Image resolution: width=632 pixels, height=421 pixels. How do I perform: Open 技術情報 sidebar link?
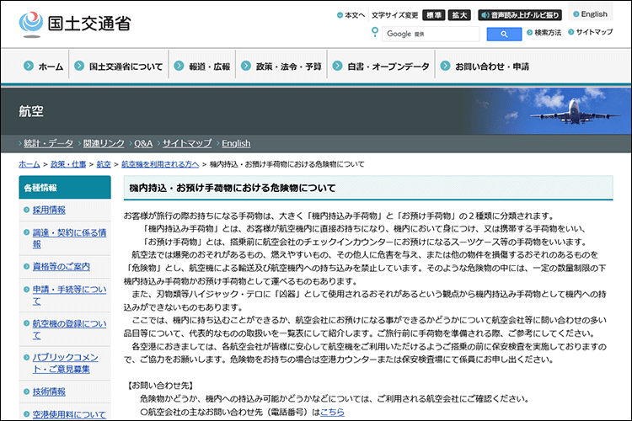coord(49,392)
